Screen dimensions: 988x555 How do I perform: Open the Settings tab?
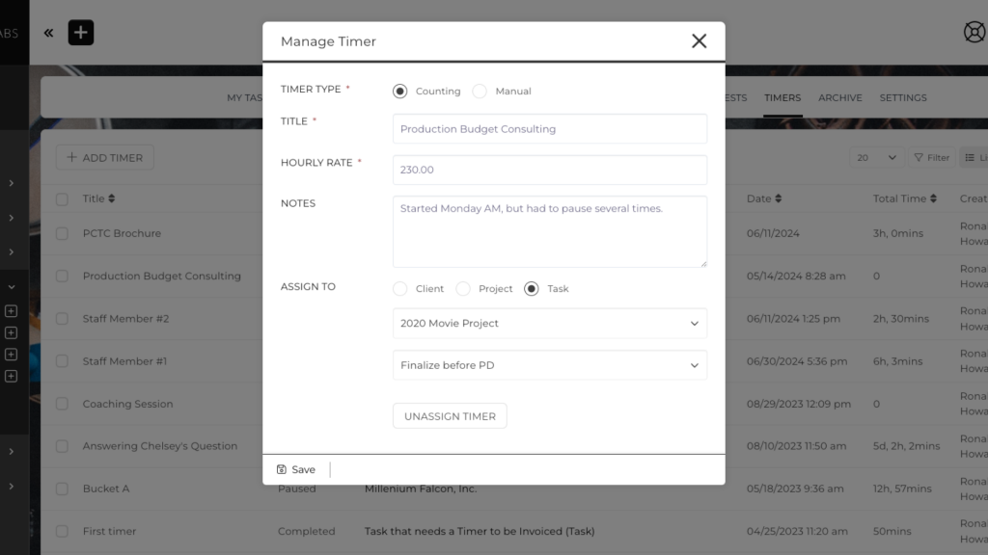tap(903, 97)
